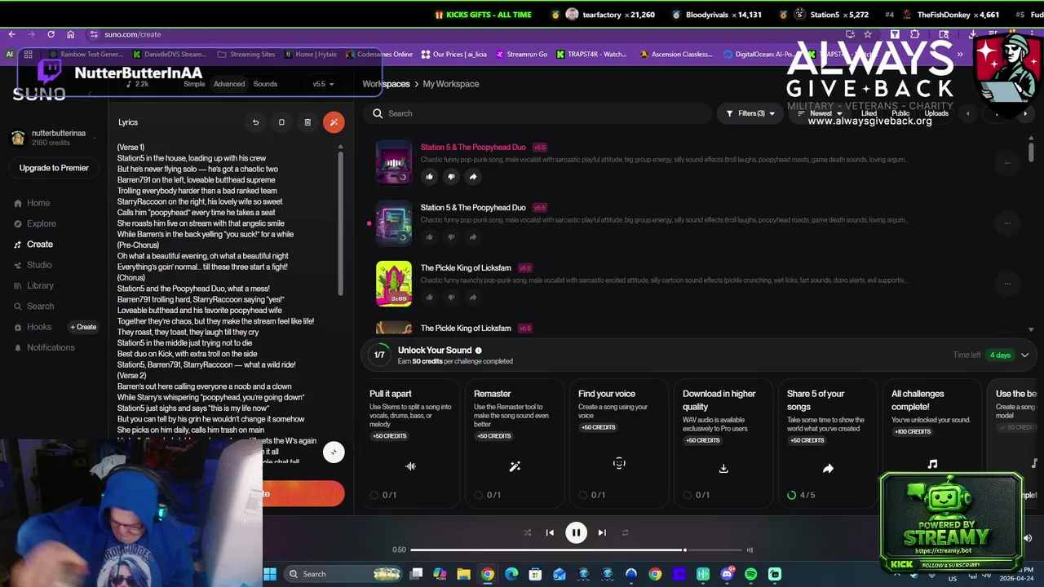This screenshot has height=587, width=1044.
Task: Share the second Station 5 & The Poopyhead Duo song
Action: (x=473, y=236)
